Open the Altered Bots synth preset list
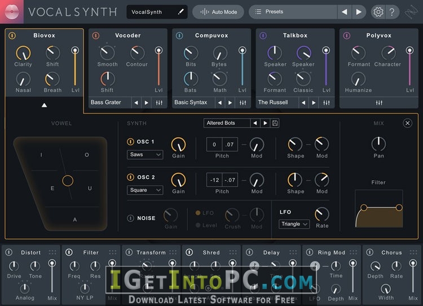The image size is (423, 306). click(x=227, y=123)
